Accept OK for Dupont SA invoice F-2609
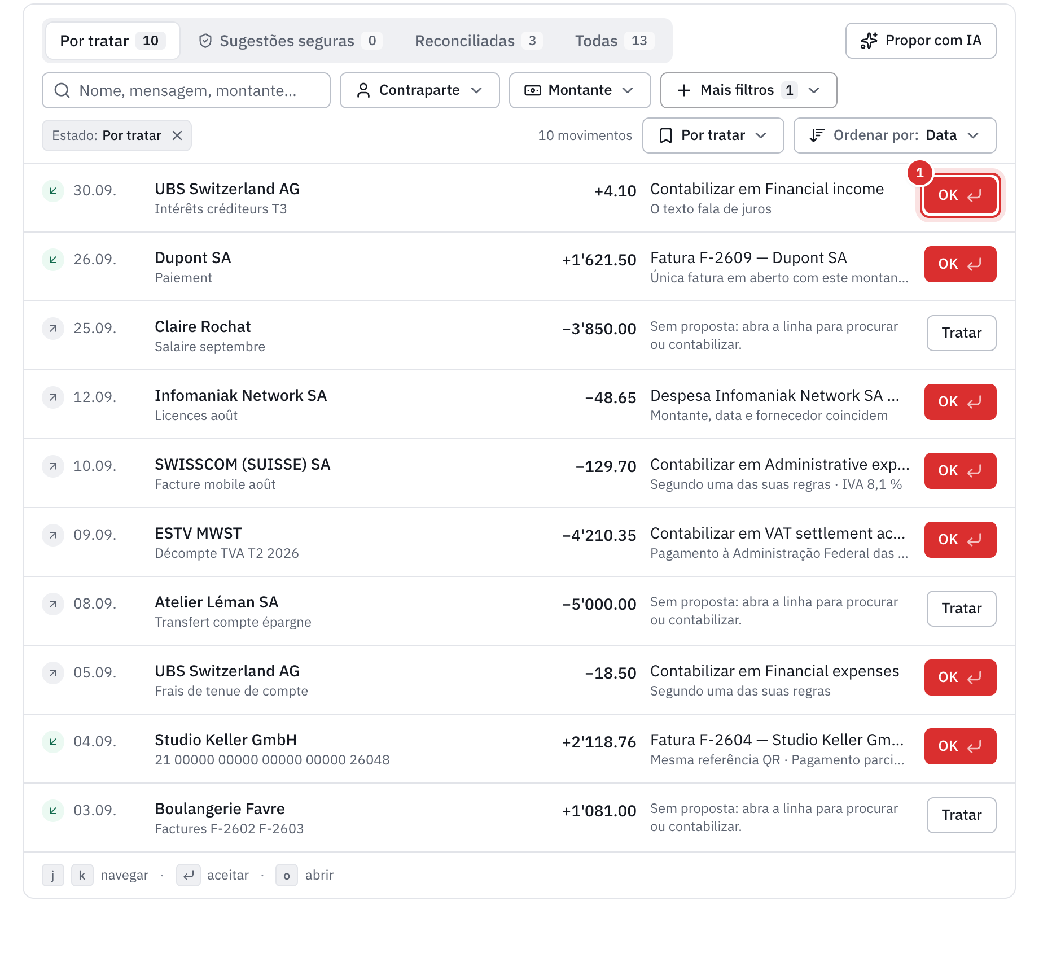This screenshot has height=953, width=1052. [x=960, y=264]
